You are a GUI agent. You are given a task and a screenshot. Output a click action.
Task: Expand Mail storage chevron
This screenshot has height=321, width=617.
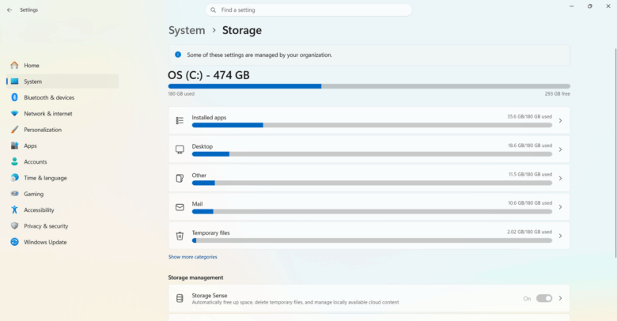560,207
